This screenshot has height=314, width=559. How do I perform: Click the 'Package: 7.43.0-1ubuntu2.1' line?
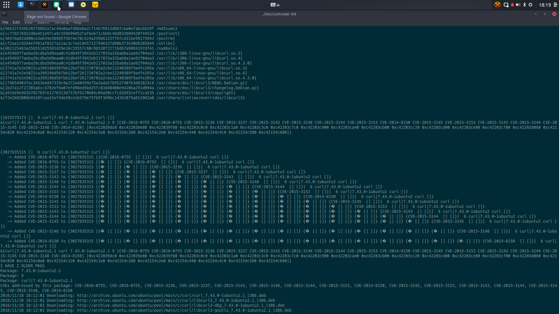[31, 271]
